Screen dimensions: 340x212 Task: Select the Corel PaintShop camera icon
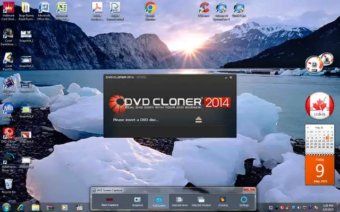8,37
